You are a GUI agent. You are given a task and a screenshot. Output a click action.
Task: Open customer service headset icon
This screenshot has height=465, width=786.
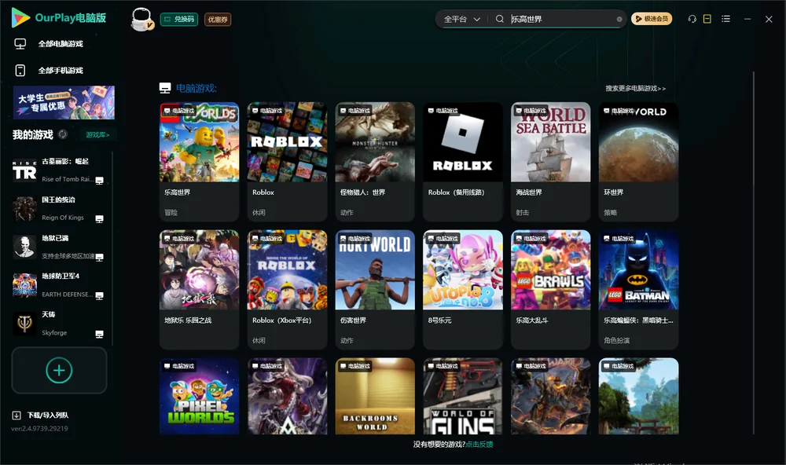pyautogui.click(x=692, y=19)
